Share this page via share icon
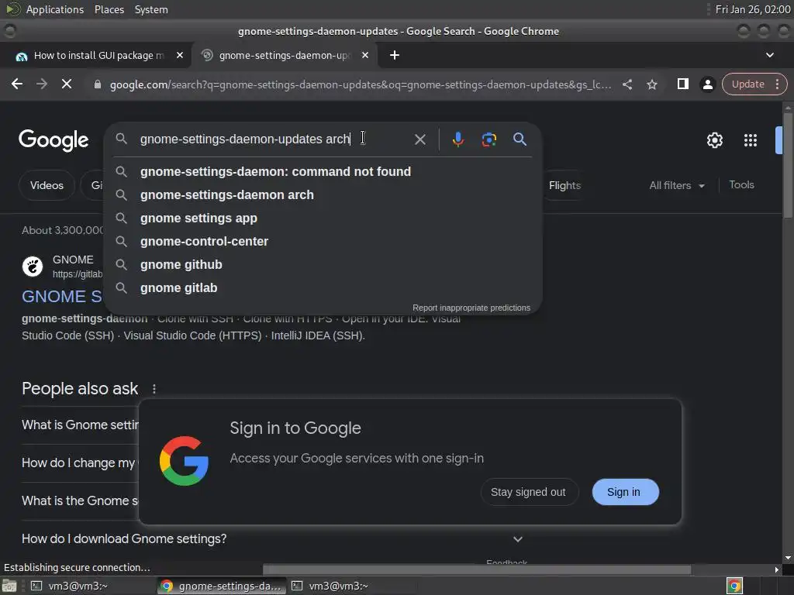 (x=627, y=84)
